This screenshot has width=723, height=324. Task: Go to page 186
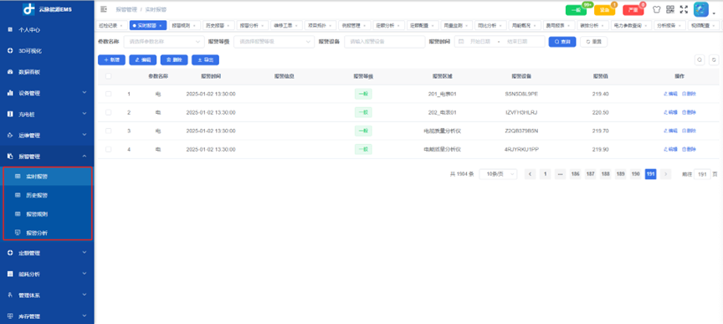[x=575, y=174]
